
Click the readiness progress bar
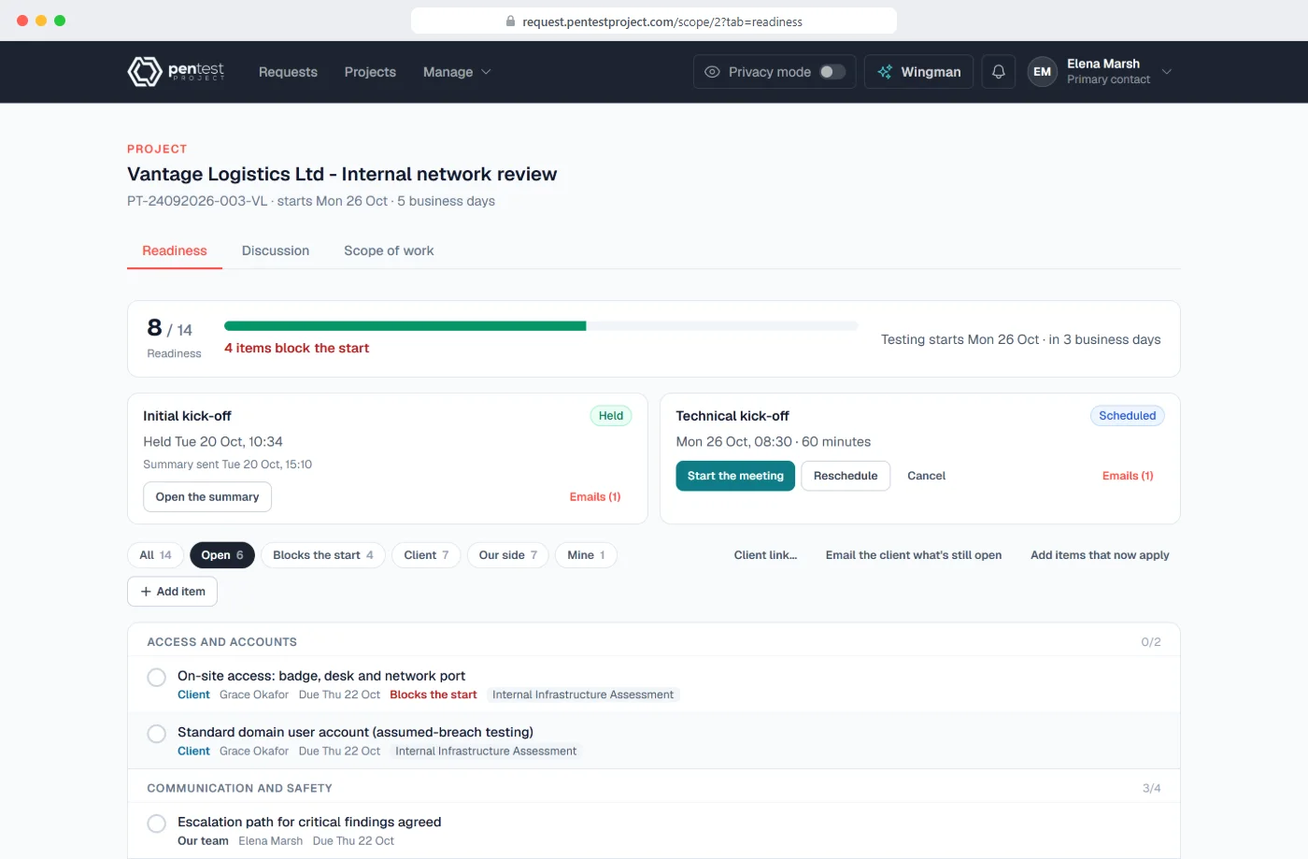pos(541,326)
